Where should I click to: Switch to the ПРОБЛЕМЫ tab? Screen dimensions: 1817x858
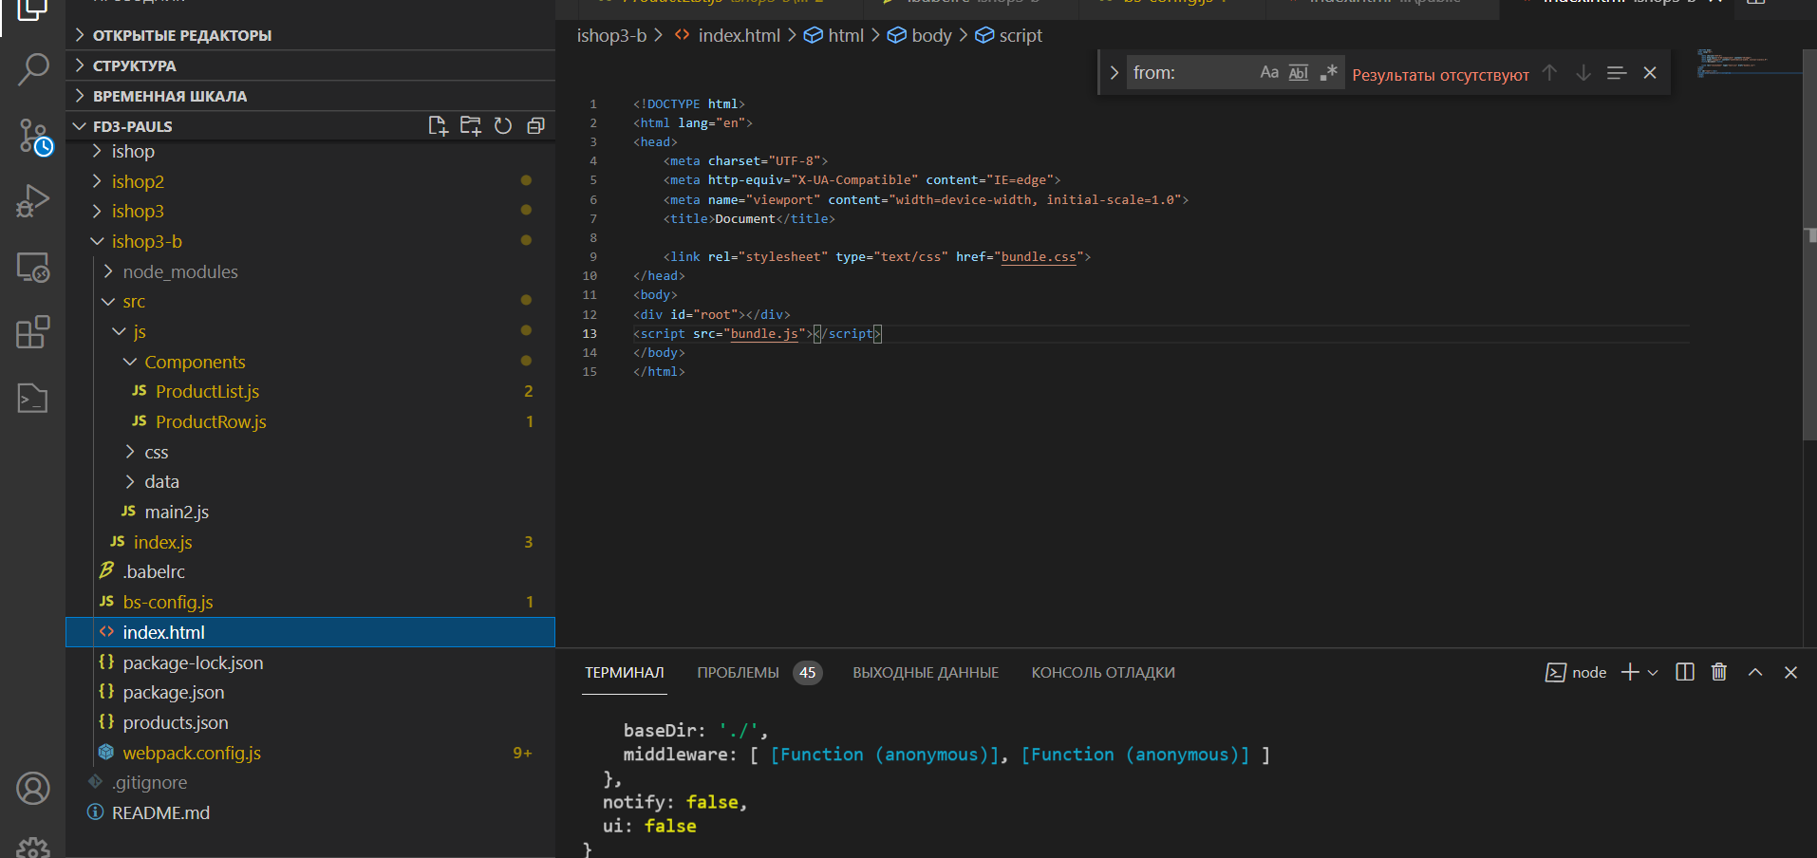click(738, 672)
